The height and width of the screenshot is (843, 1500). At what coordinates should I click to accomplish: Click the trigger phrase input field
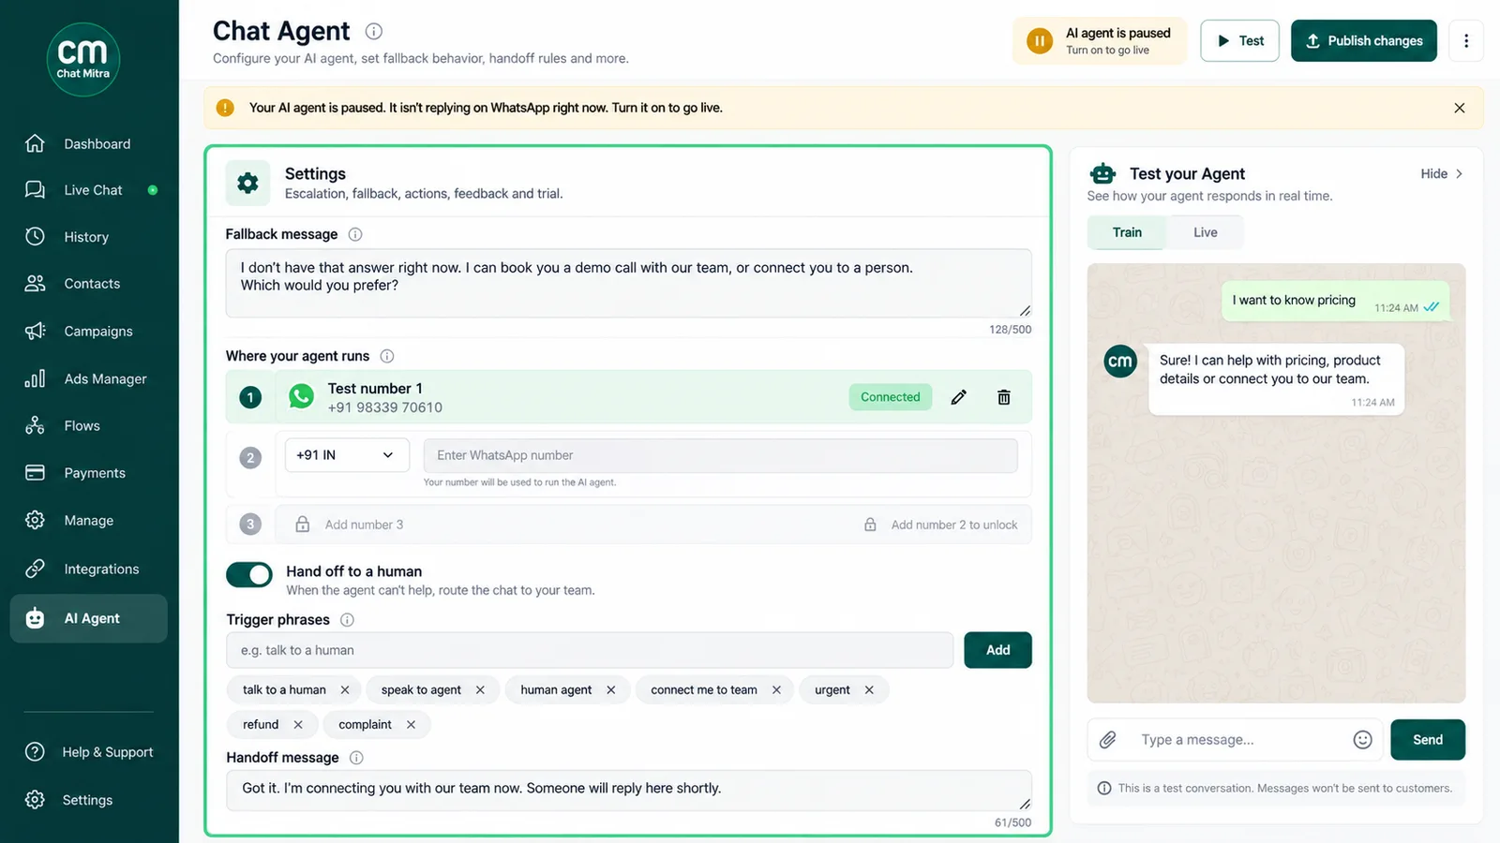tap(589, 650)
